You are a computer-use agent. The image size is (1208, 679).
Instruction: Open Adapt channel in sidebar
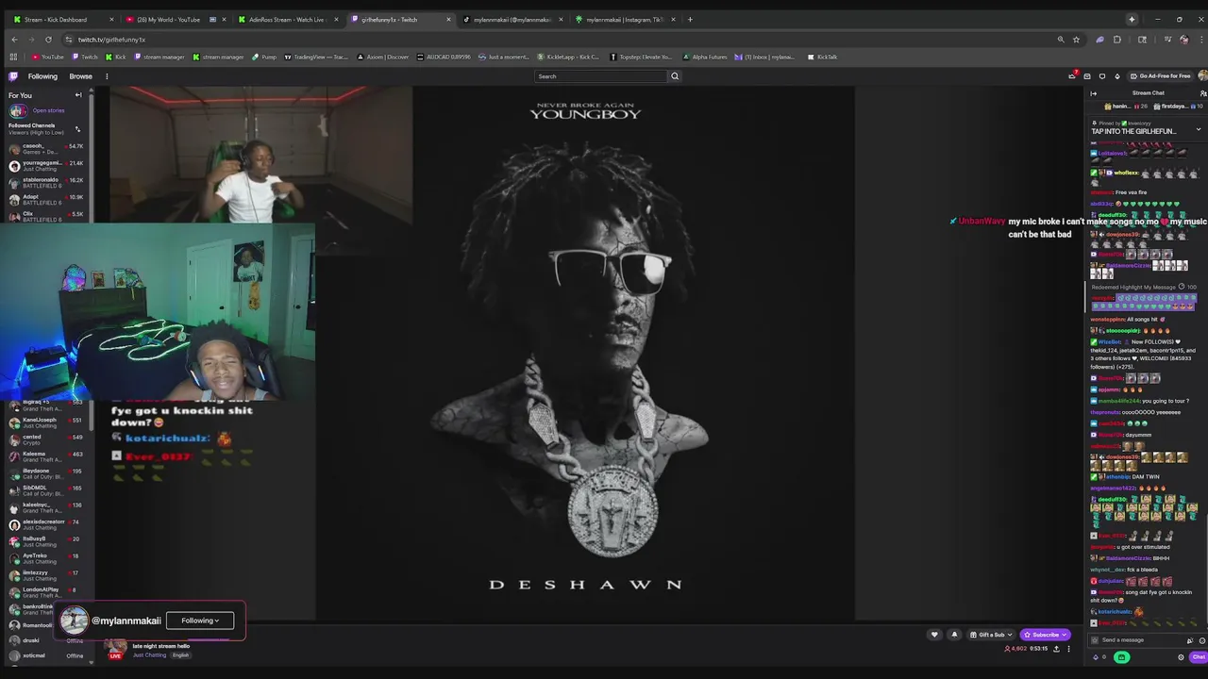pos(45,198)
